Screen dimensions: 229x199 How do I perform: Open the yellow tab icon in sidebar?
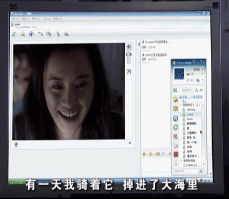176,99
